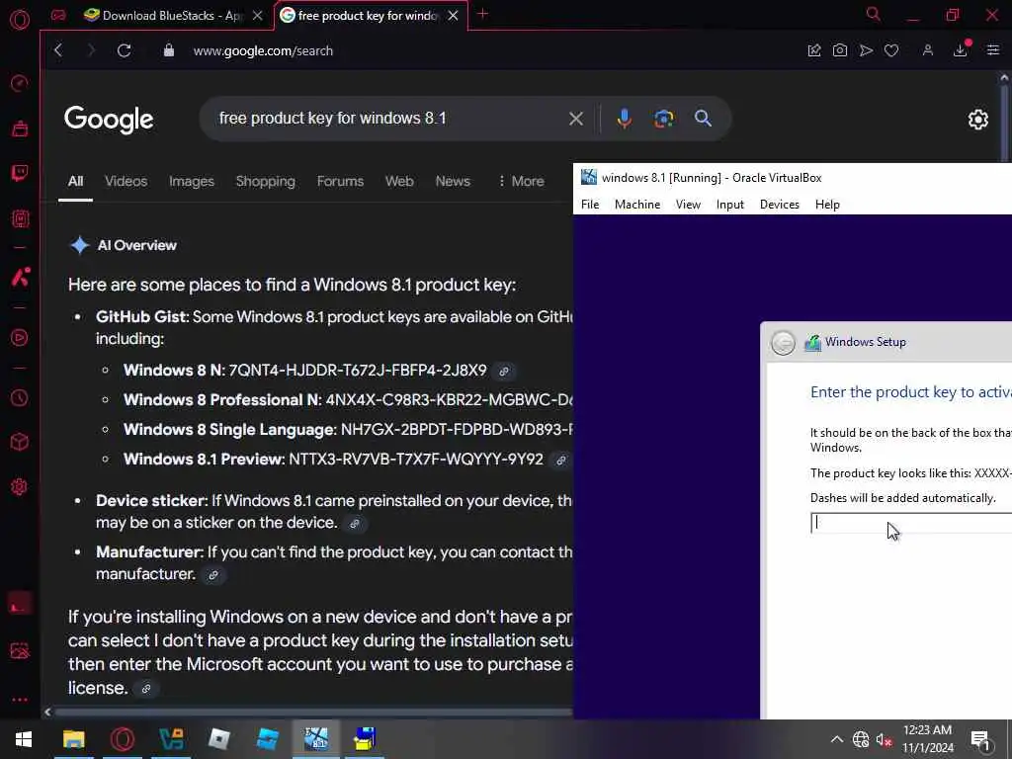Click link icon after device sticker text
Image resolution: width=1012 pixels, height=759 pixels.
click(x=355, y=524)
